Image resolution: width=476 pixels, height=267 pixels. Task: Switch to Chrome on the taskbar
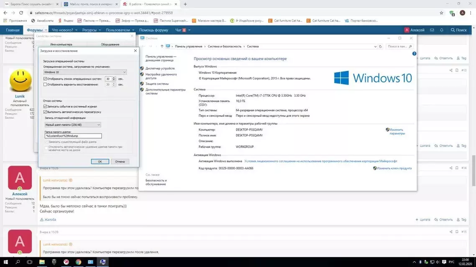point(78,262)
